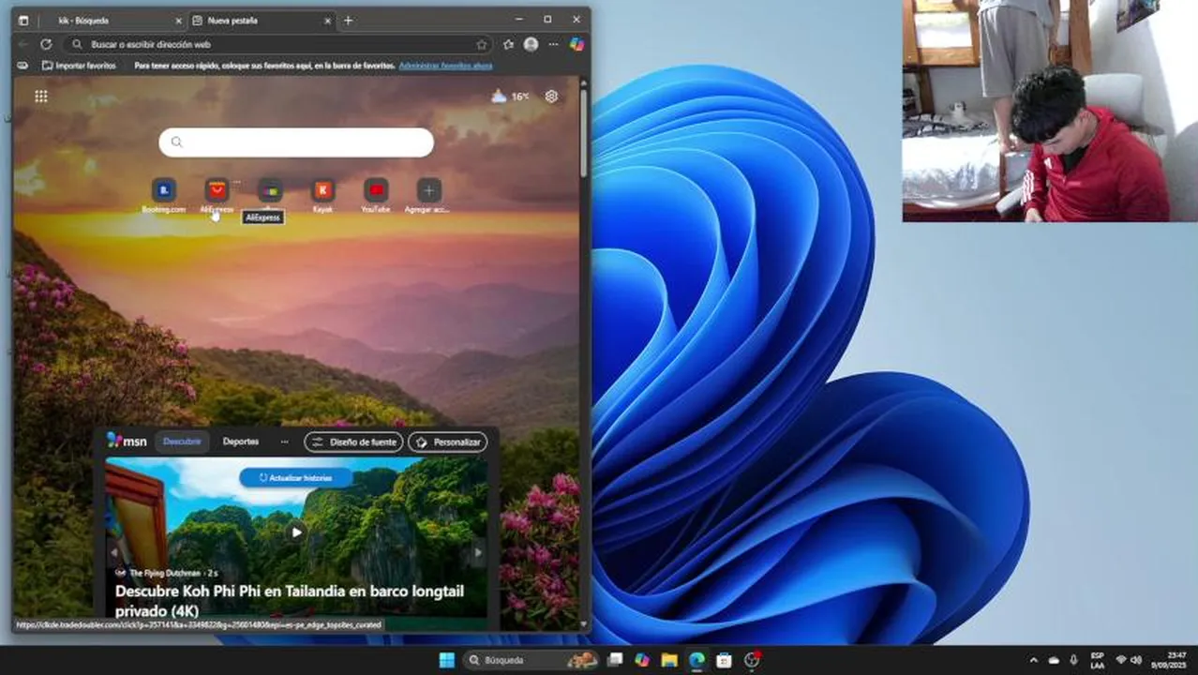The height and width of the screenshot is (675, 1198).
Task: Open the Kayak quick link
Action: [x=322, y=197]
